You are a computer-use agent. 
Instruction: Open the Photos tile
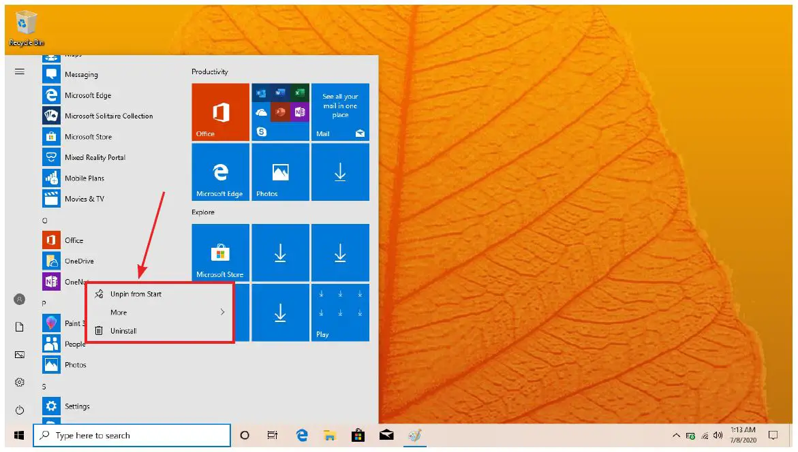click(x=280, y=172)
